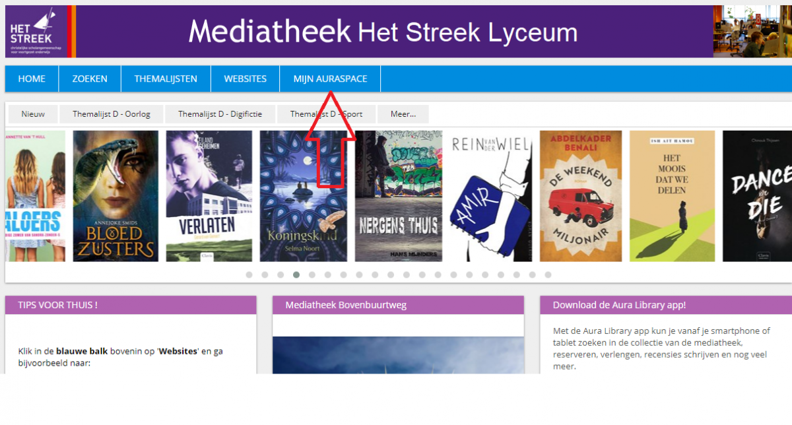
Task: Go to the ZOEKEN menu item
Action: 90,79
